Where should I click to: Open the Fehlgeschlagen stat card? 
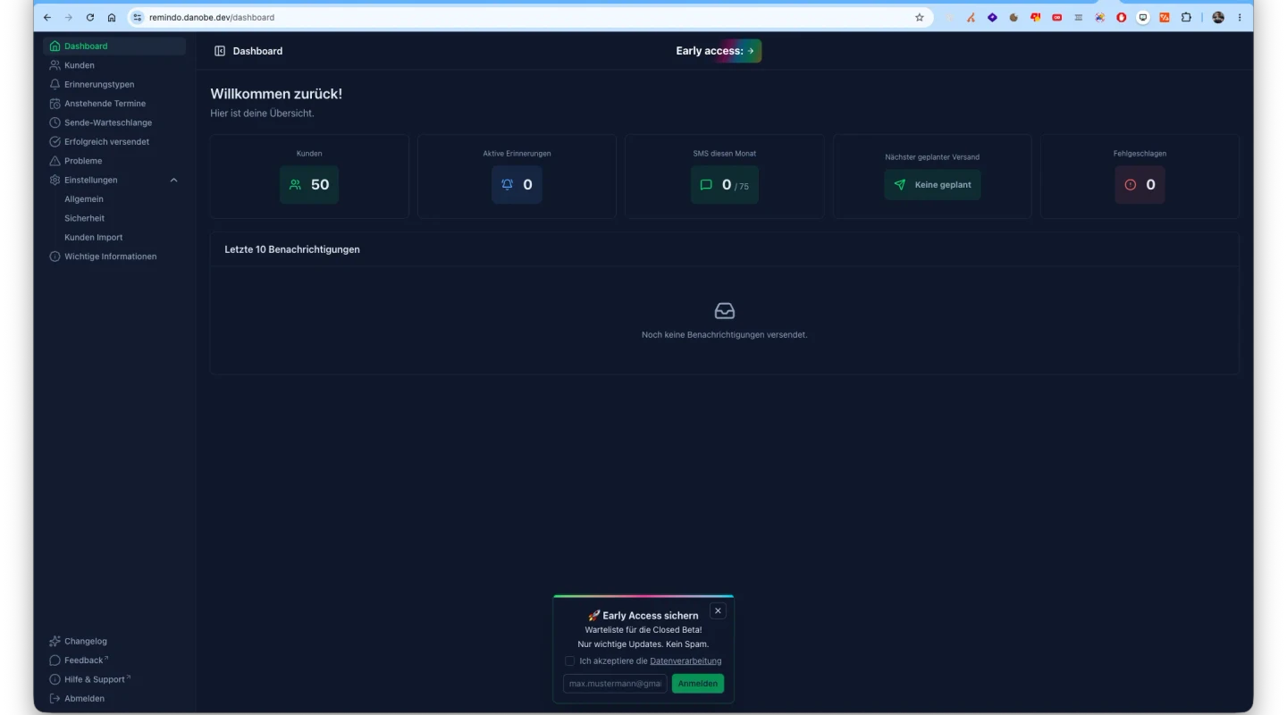coord(1140,176)
